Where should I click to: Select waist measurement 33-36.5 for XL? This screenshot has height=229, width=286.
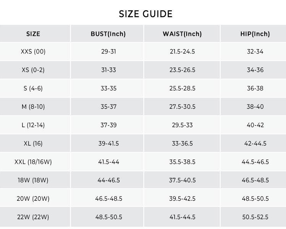182,144
